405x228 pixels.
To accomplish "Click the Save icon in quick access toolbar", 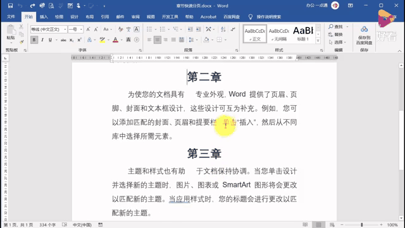I will pyautogui.click(x=10, y=6).
